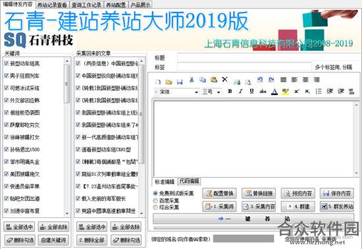Pick the yellow highlight color
Viewport: 362px width, 249px height.
[286, 92]
